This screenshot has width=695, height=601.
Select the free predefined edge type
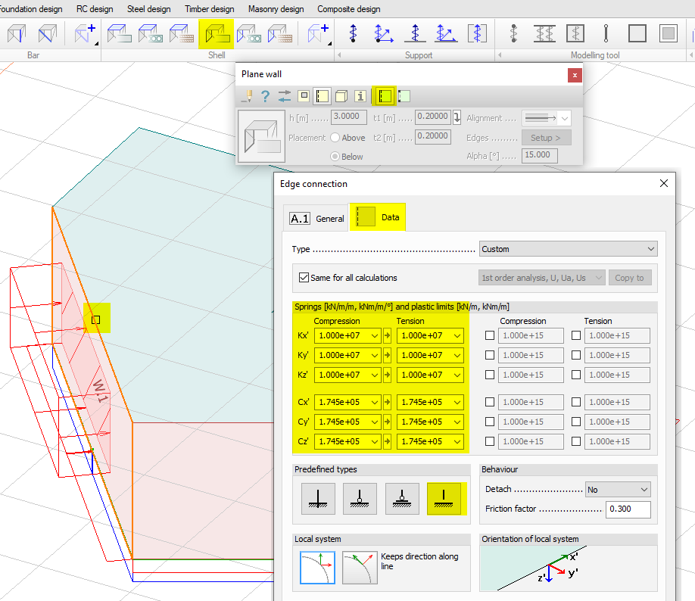click(444, 497)
